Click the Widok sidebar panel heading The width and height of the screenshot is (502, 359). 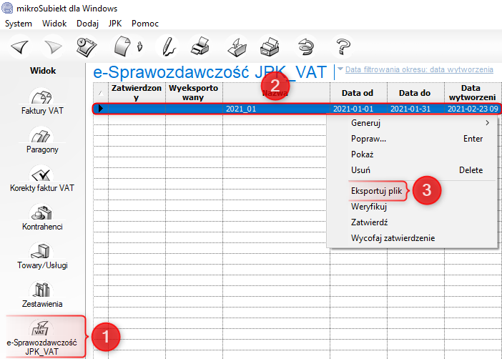[x=43, y=71]
